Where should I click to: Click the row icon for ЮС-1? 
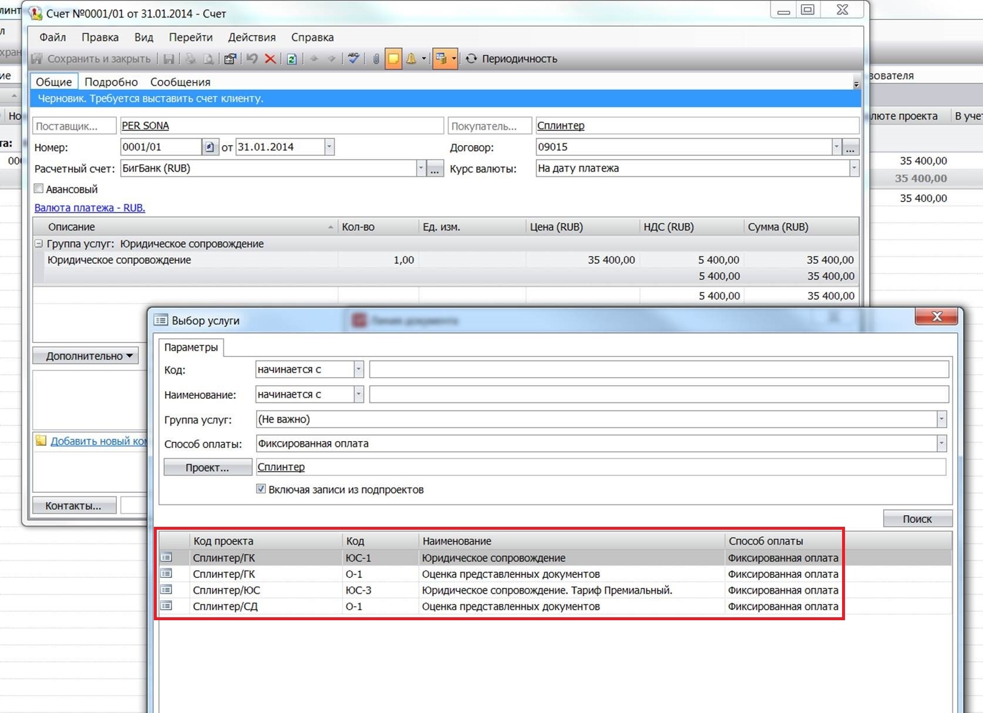pos(167,557)
